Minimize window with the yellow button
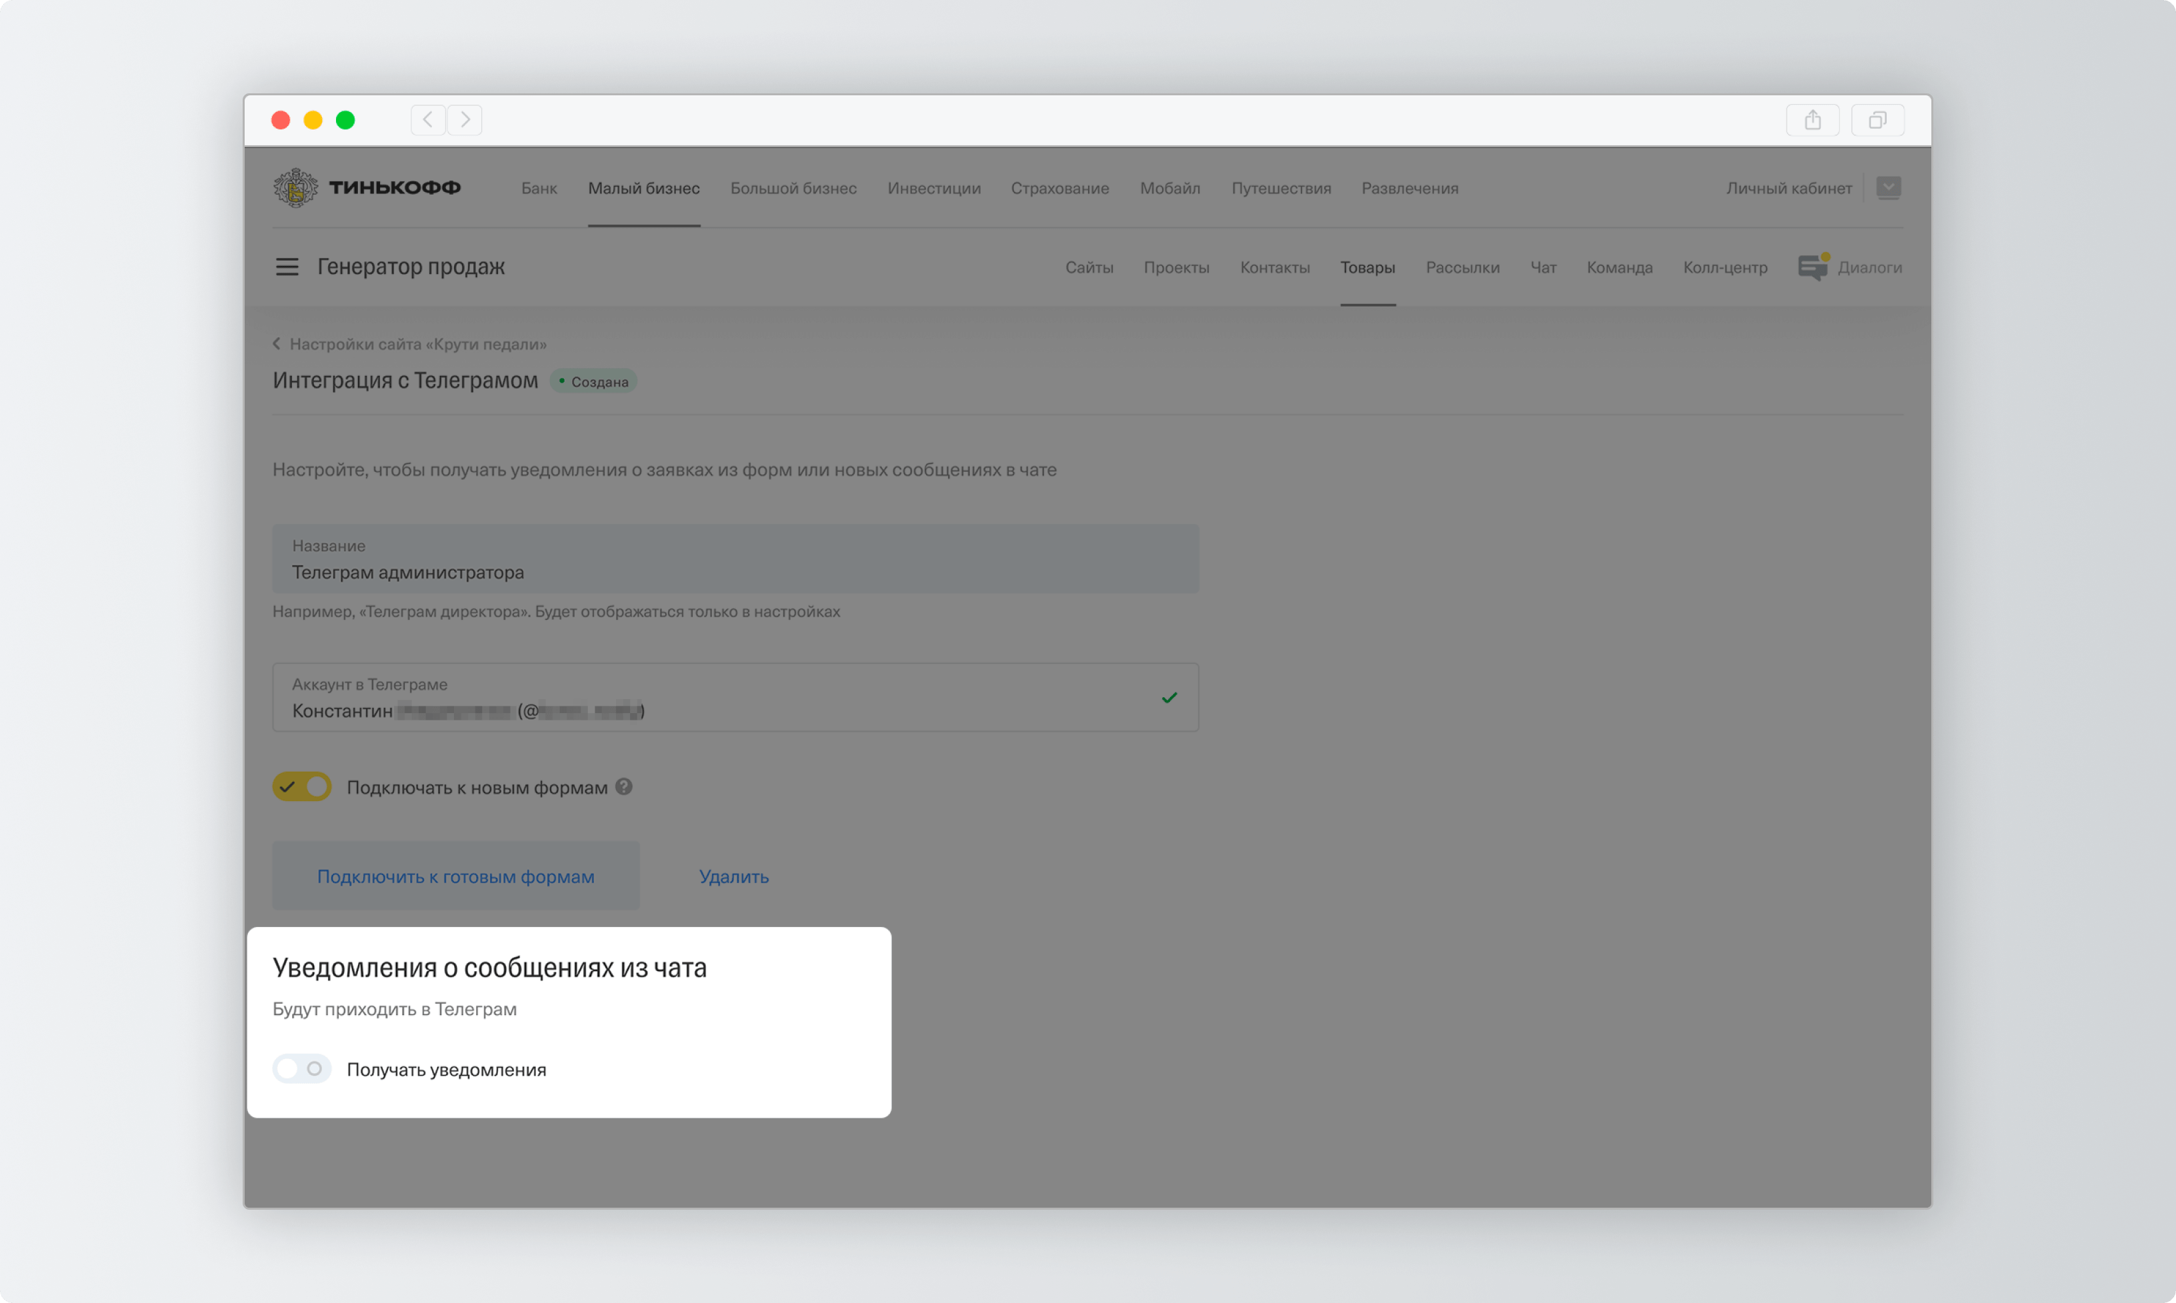Screen dimensions: 2176x1303 point(313,120)
